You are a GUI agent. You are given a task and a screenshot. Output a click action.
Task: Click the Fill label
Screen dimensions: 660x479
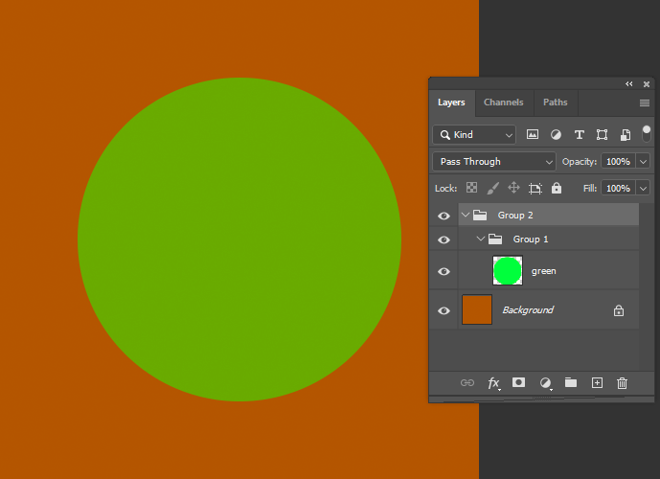point(590,188)
